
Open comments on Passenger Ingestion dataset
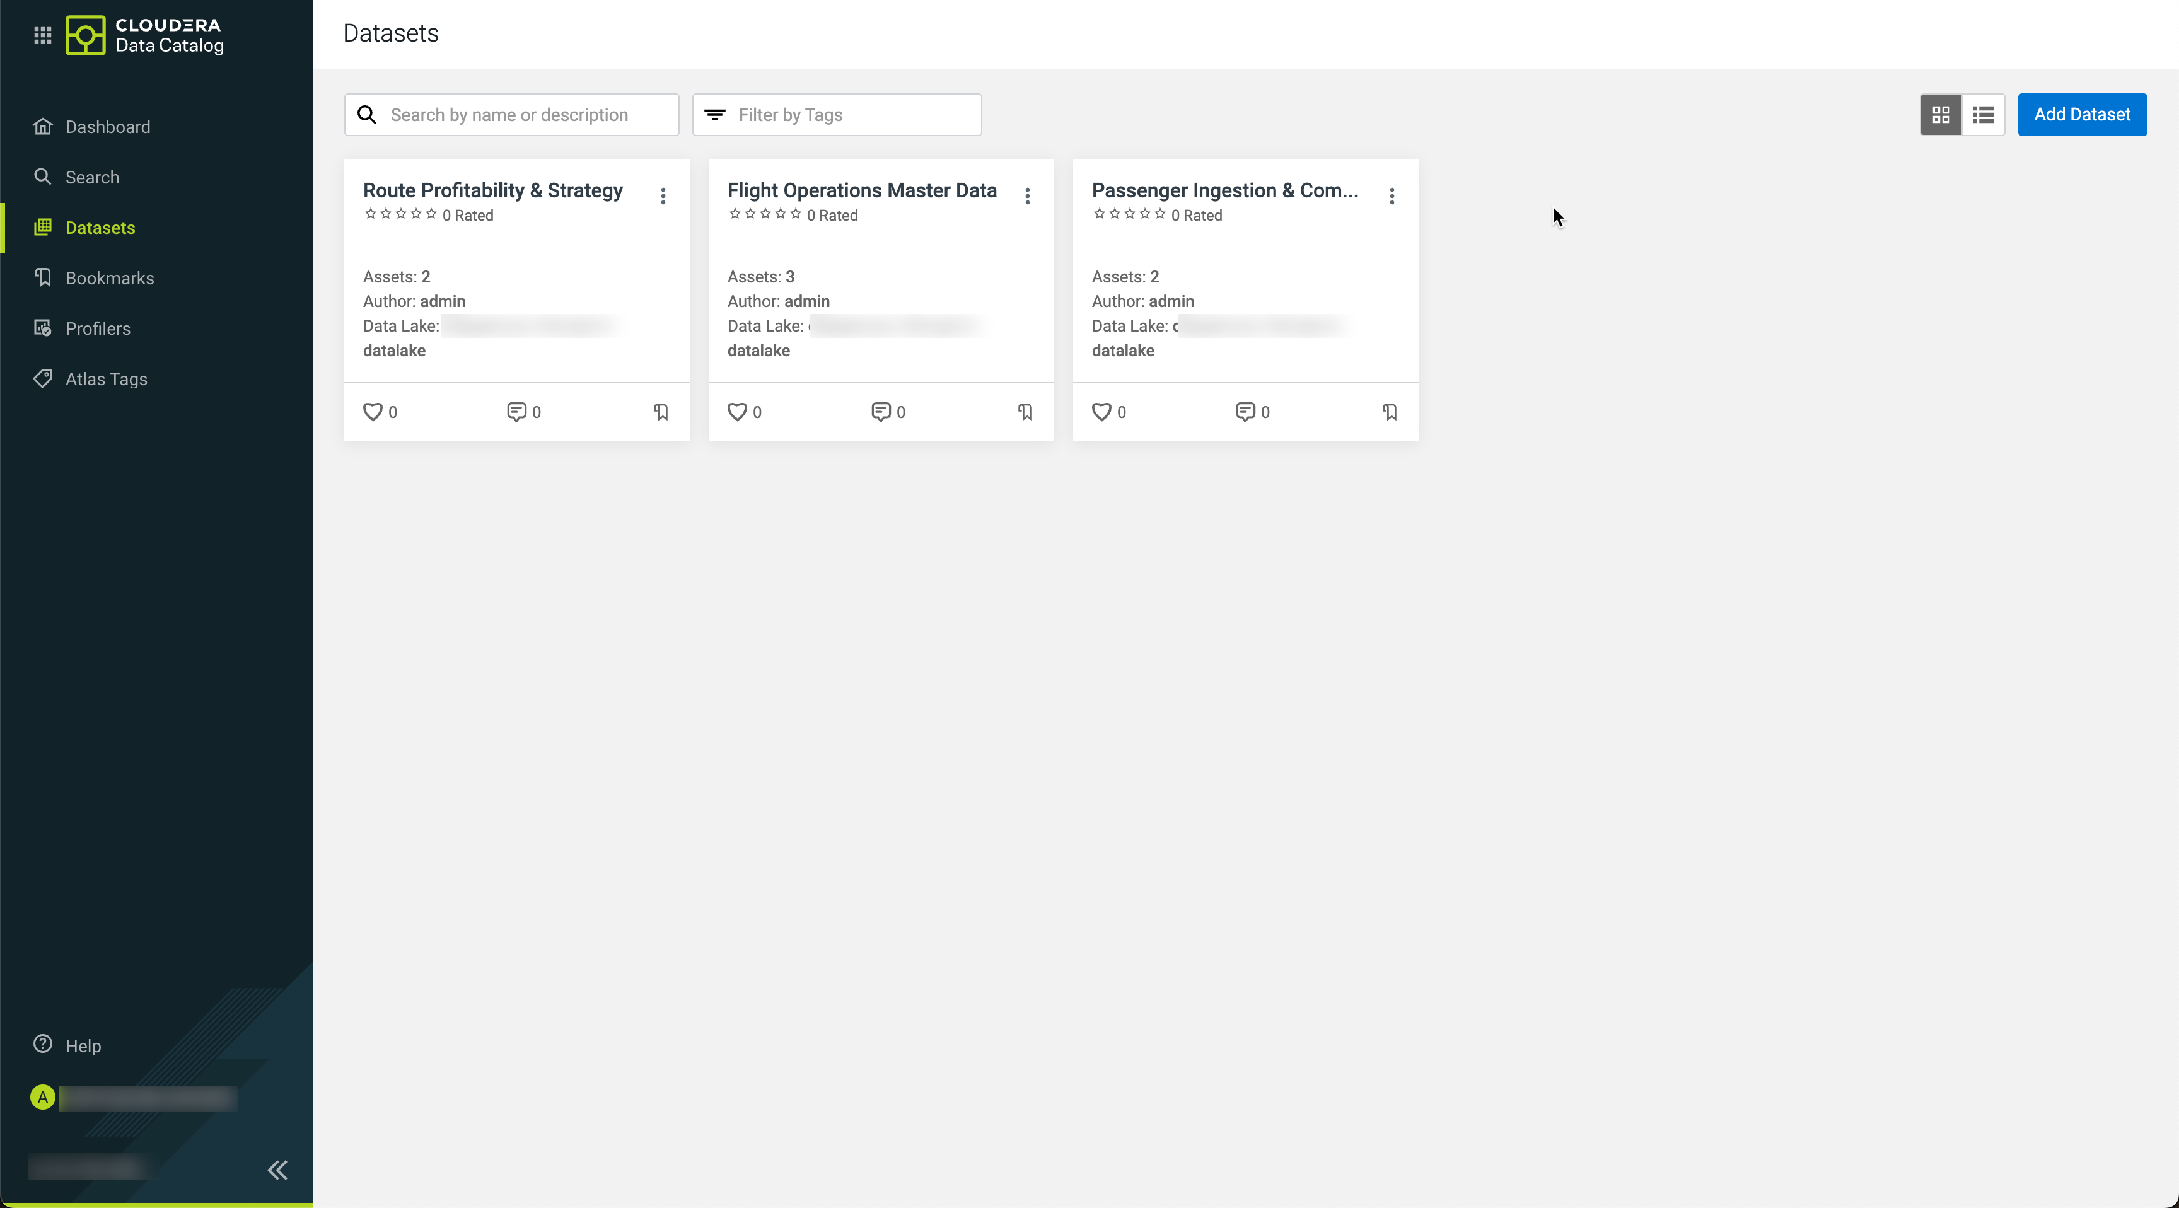(x=1245, y=412)
